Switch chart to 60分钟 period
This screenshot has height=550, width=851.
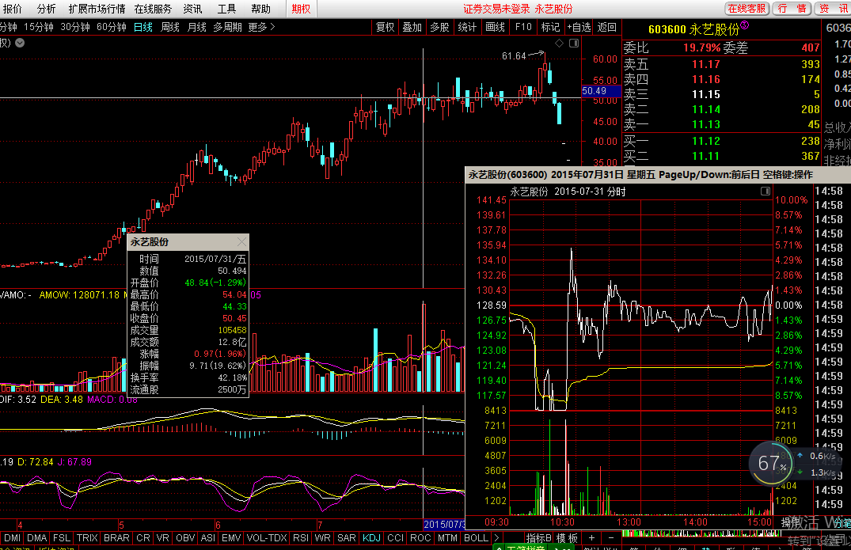(x=111, y=27)
